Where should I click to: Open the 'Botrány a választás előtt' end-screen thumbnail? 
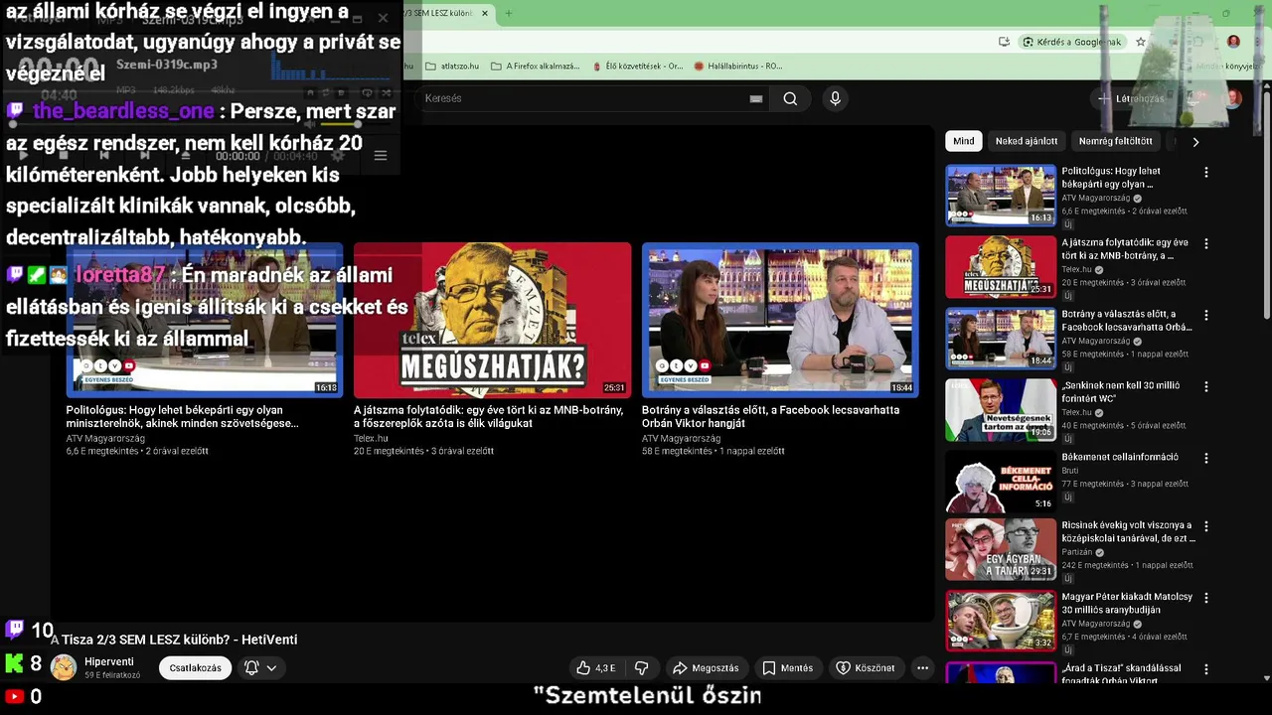[x=780, y=320]
